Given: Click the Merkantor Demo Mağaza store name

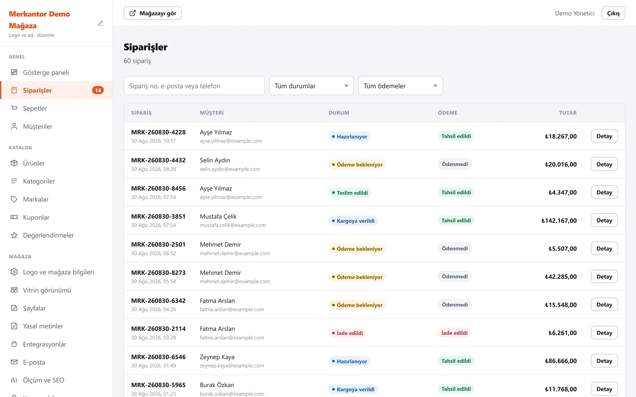Looking at the screenshot, I should click(x=39, y=20).
